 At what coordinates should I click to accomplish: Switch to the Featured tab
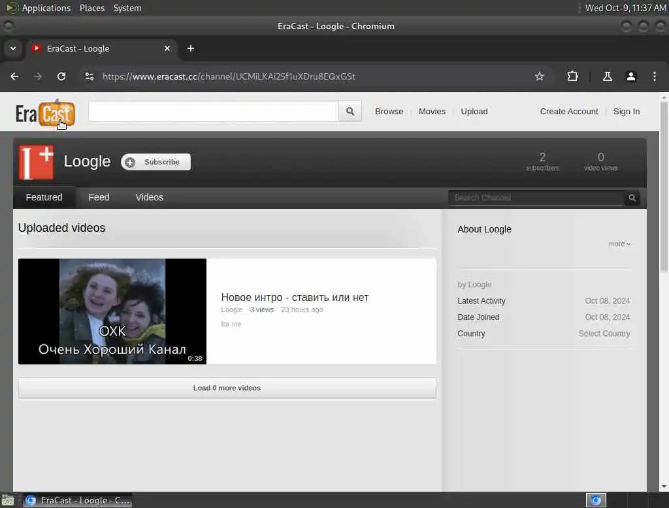tap(44, 197)
